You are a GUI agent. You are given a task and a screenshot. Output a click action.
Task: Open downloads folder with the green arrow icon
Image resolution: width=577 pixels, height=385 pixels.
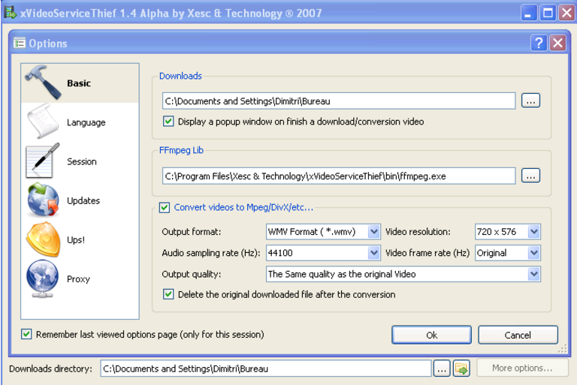(461, 368)
